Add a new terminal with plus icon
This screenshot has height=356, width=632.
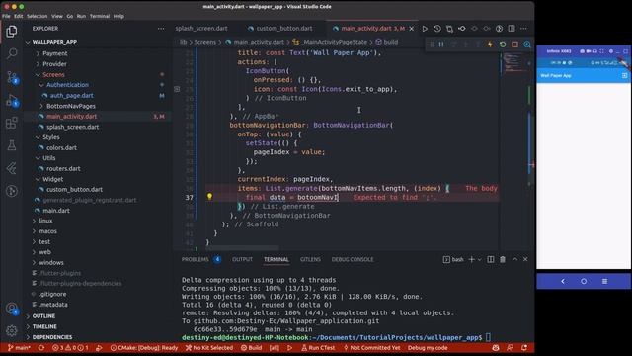pos(471,259)
